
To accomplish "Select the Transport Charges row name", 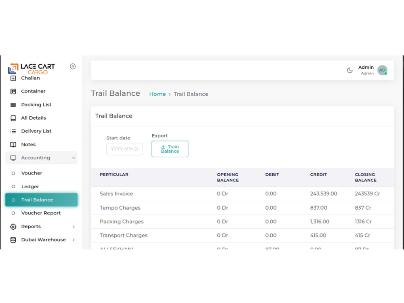I will point(123,236).
